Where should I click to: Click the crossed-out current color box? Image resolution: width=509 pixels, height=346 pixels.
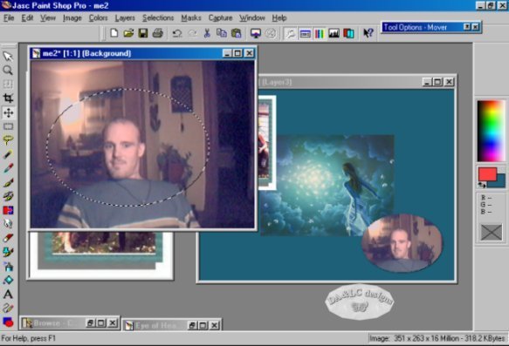coord(492,233)
